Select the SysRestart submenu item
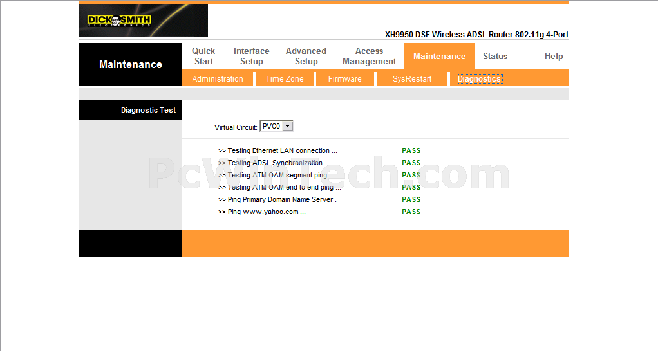This screenshot has height=351, width=658. coord(412,79)
